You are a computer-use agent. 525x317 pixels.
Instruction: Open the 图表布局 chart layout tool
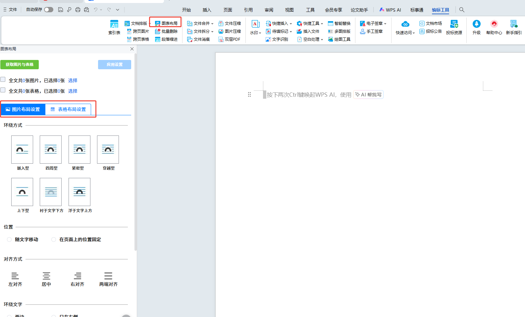tap(166, 23)
